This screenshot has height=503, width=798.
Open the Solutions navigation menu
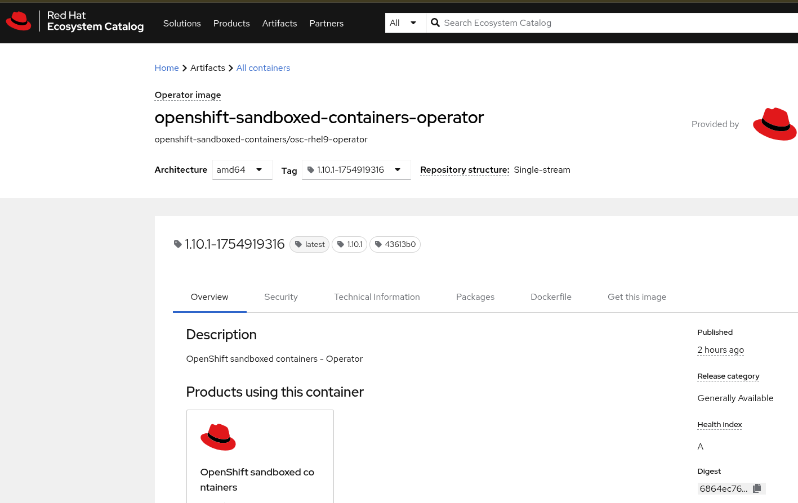coord(182,24)
